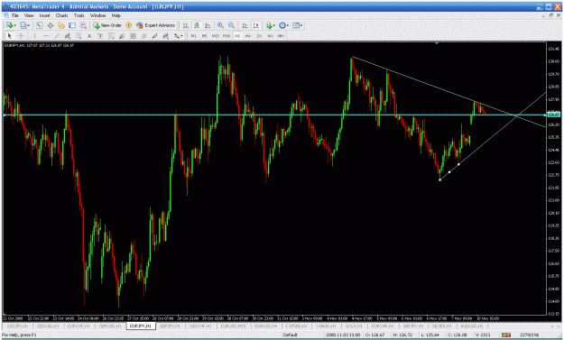564x340 pixels.
Task: Open the Periods clock dropdown
Action: tap(283, 25)
